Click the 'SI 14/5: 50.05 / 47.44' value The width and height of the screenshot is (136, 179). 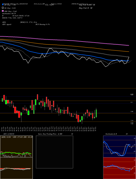pyautogui.click(x=21, y=16)
